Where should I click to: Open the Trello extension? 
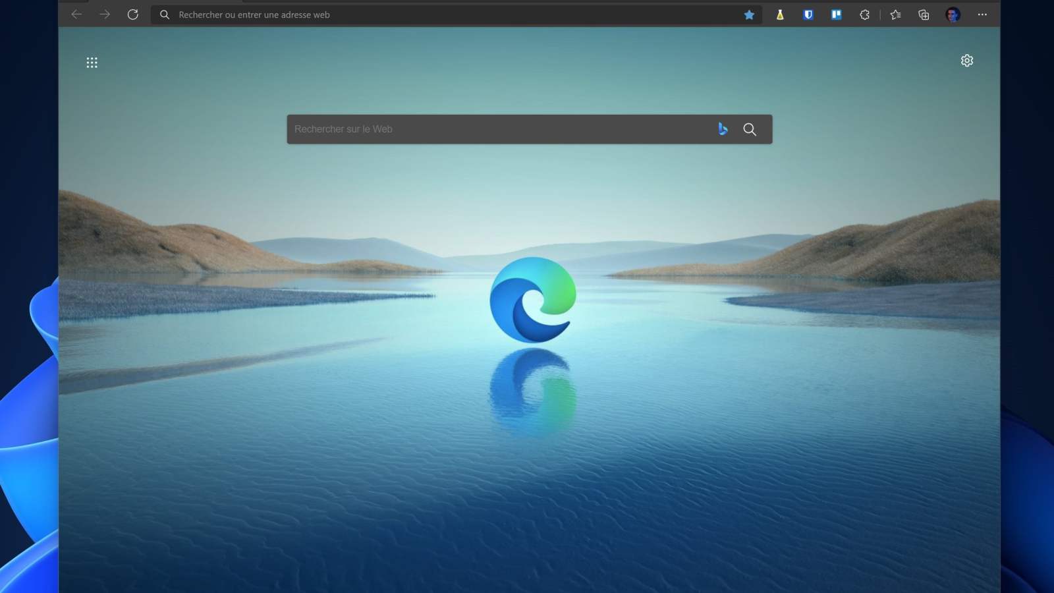(x=837, y=14)
